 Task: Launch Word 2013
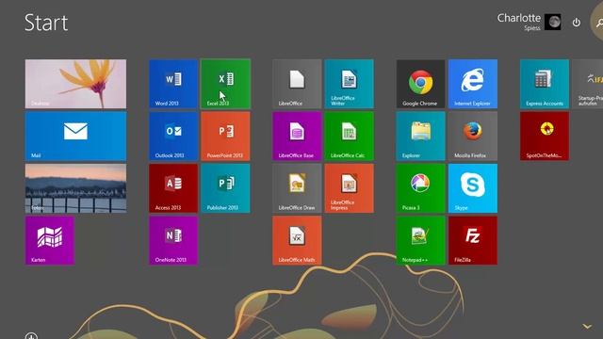pos(173,84)
